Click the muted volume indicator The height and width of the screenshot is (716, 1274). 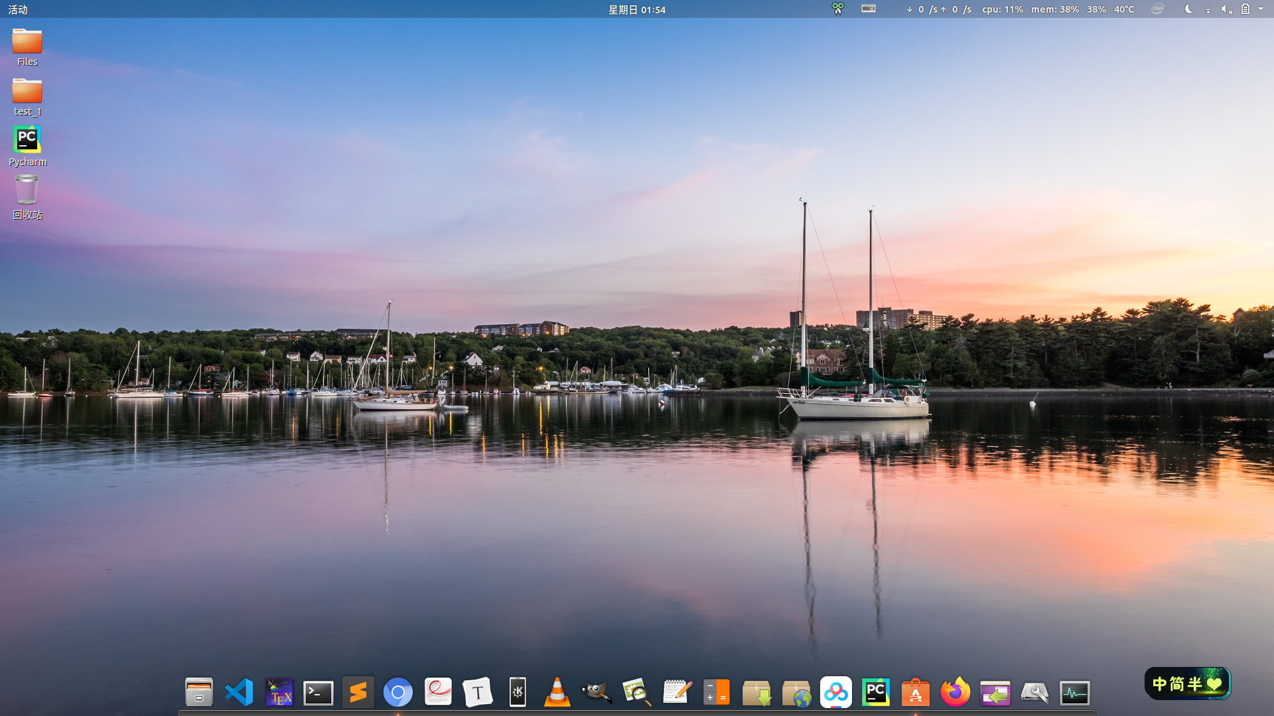1226,9
